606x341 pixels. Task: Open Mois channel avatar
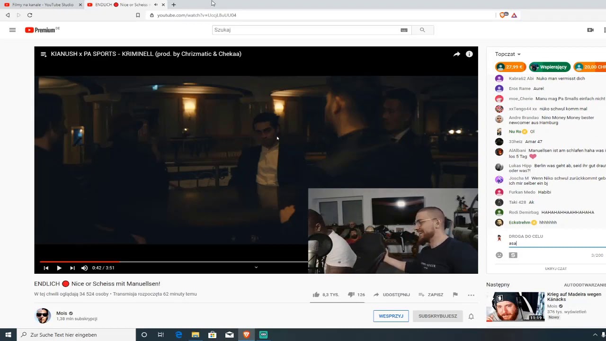click(43, 316)
